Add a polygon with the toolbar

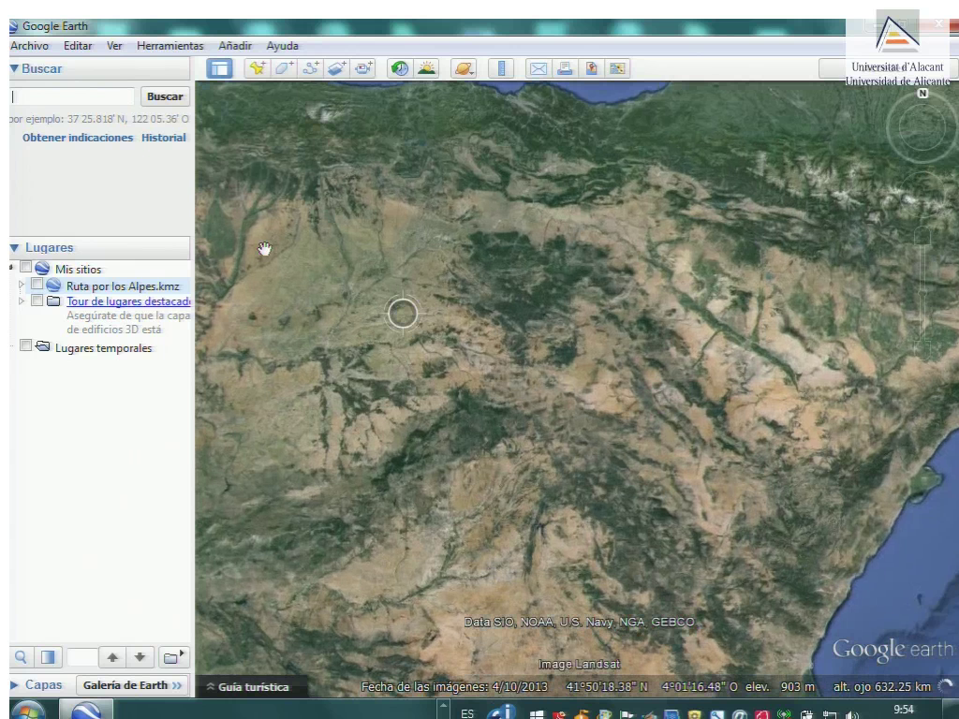click(x=284, y=68)
